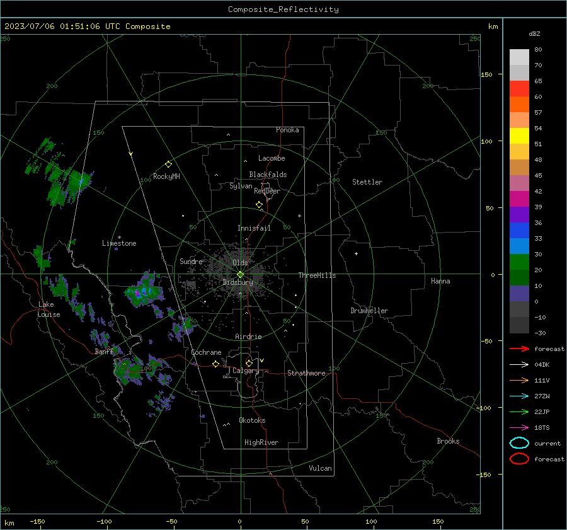Click the yellow 54–51 dBZ color swatch
The width and height of the screenshot is (567, 530).
[519, 135]
